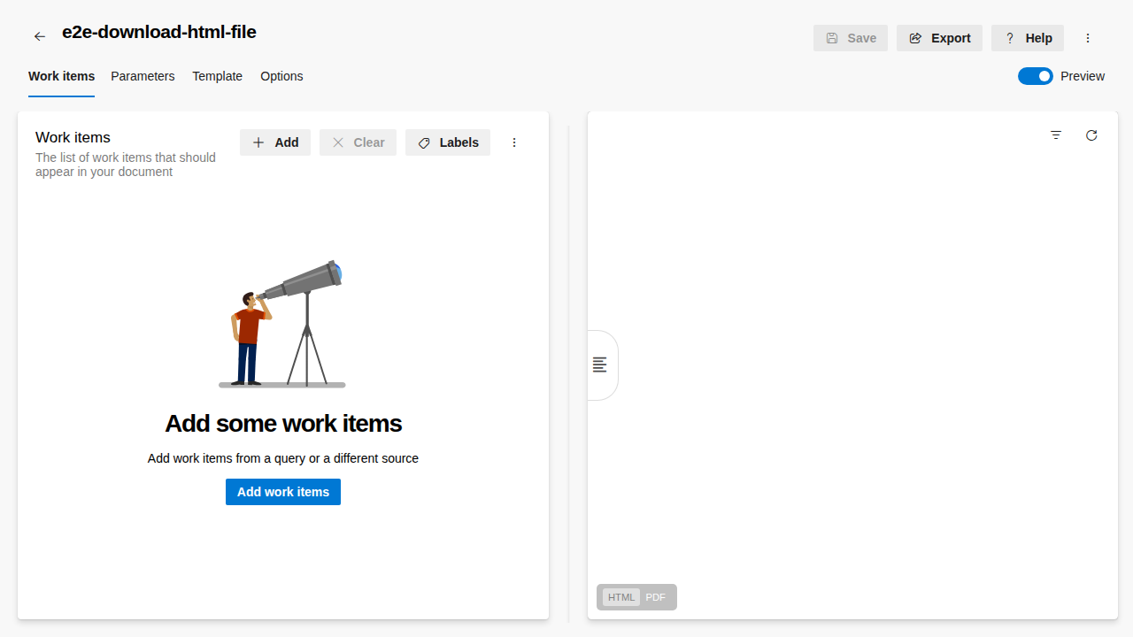Click the Save button
Viewport: 1133px width, 637px height.
pyautogui.click(x=851, y=38)
